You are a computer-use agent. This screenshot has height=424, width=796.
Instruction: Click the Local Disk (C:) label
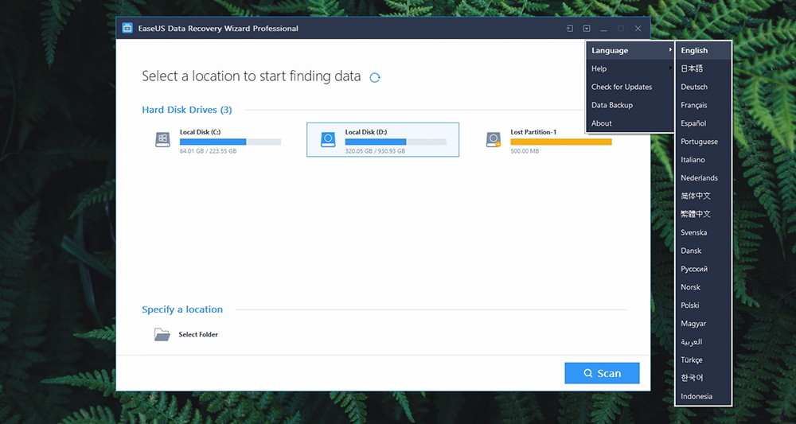[200, 132]
